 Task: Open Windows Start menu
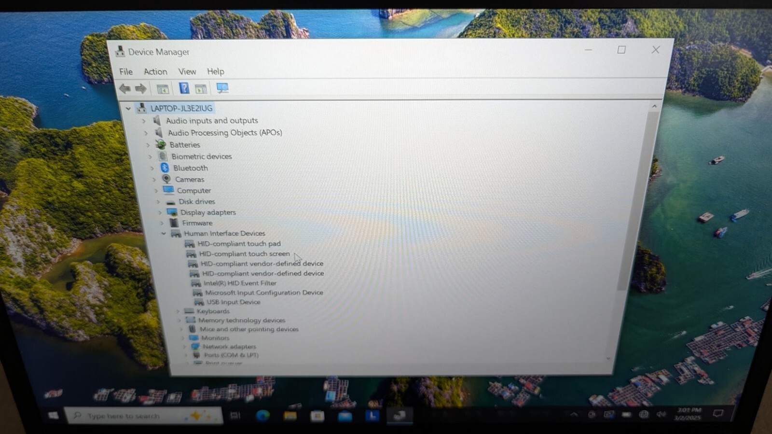pyautogui.click(x=53, y=415)
